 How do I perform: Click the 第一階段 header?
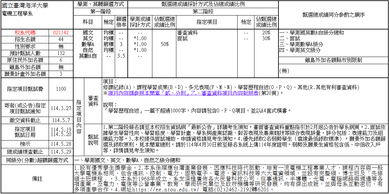click(101, 12)
